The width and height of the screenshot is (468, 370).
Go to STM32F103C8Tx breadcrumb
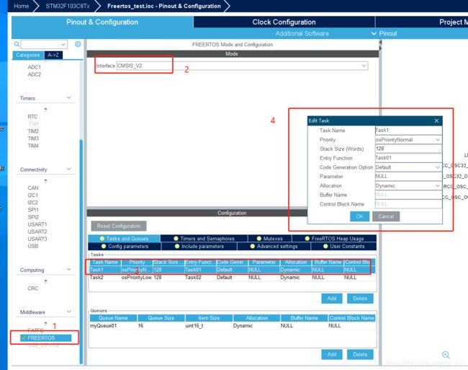pyautogui.click(x=68, y=6)
